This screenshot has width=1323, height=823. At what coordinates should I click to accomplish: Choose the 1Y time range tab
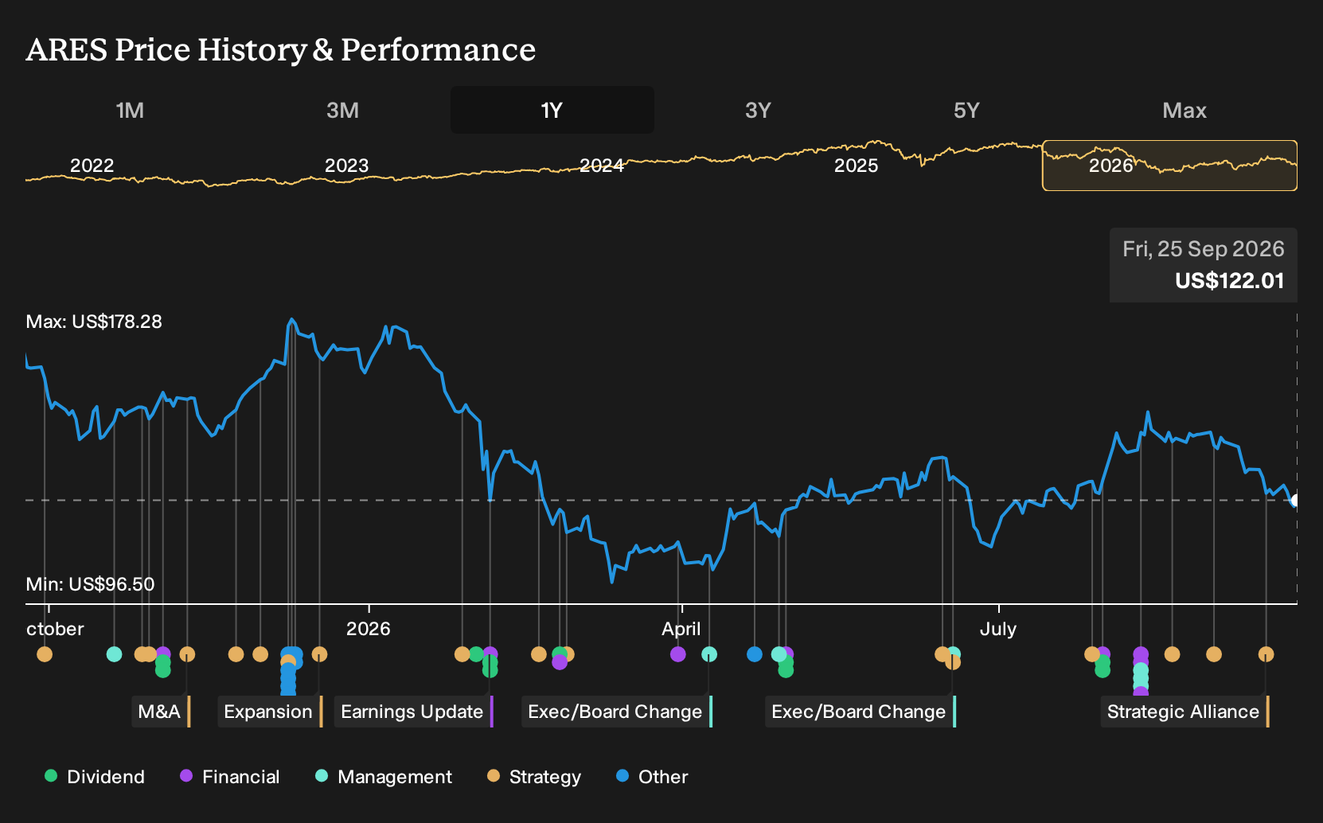(x=552, y=110)
